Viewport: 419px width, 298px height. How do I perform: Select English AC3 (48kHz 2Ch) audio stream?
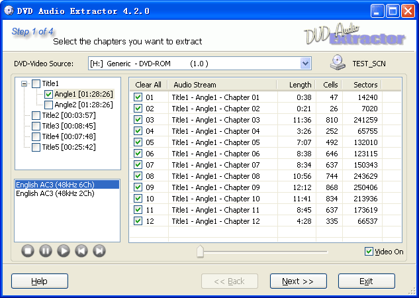coord(67,193)
